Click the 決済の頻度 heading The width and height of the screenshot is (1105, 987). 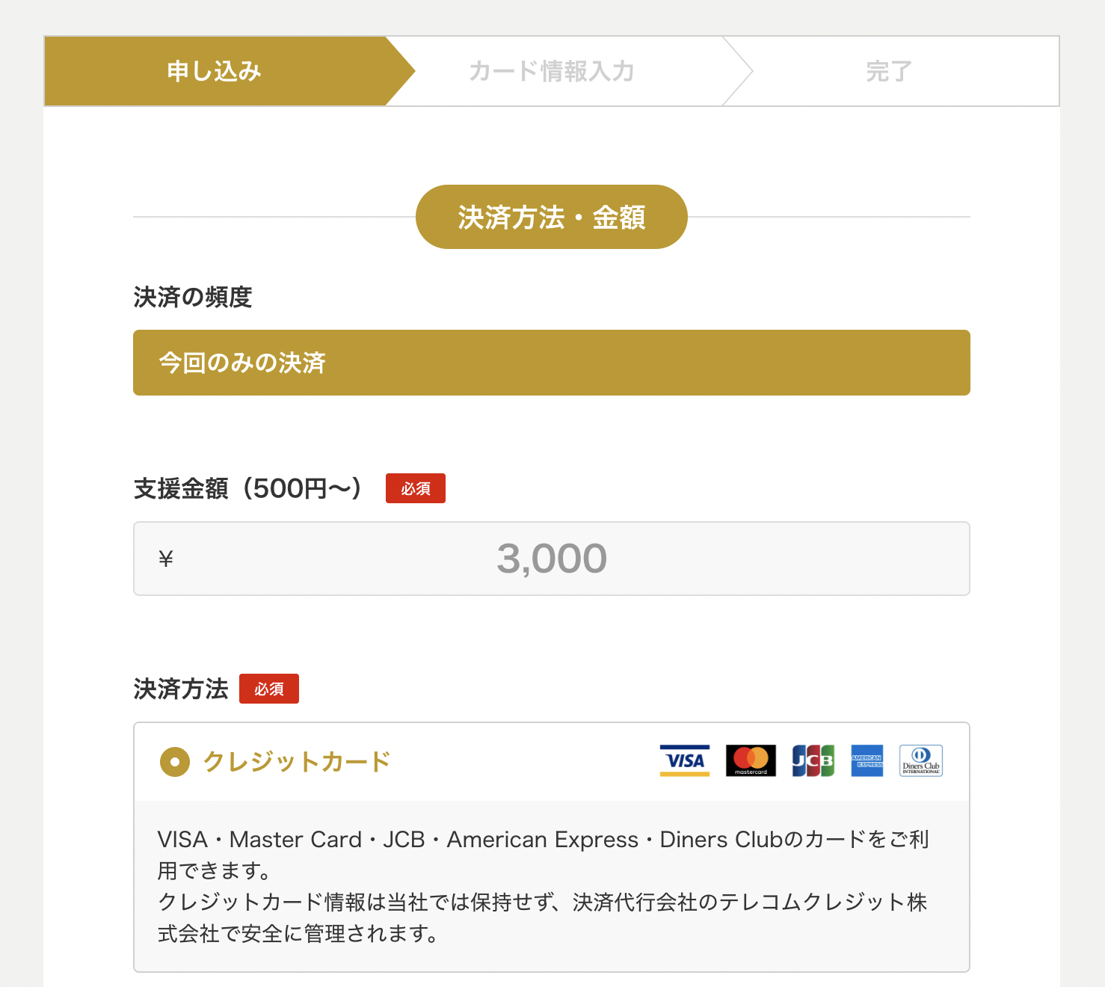tap(193, 297)
